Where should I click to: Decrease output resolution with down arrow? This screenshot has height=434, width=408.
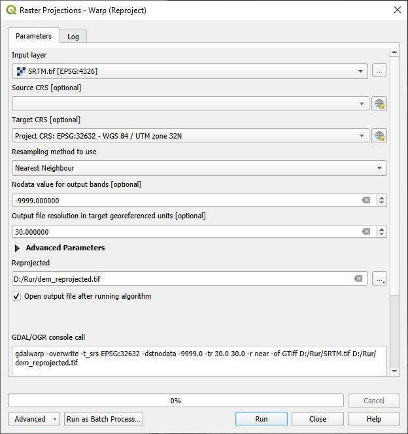(382, 234)
